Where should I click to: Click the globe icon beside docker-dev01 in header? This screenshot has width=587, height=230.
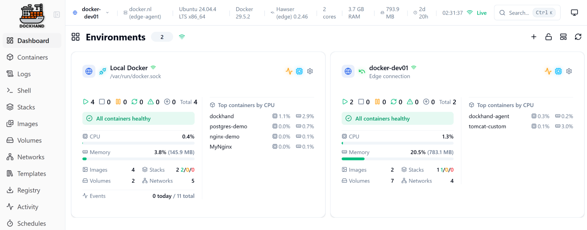pos(75,13)
